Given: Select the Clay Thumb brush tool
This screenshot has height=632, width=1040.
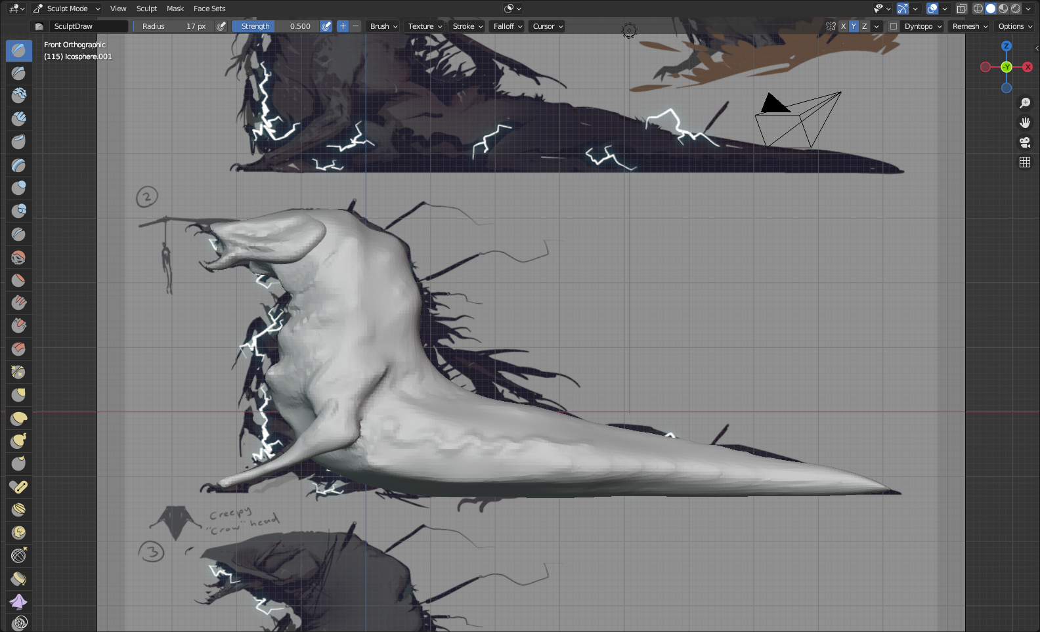Looking at the screenshot, I should coord(19,142).
